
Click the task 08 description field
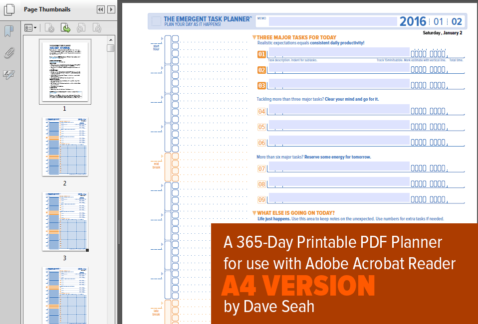339,182
